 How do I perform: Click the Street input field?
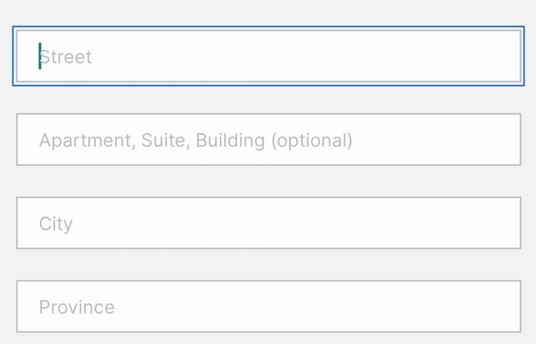(x=268, y=57)
